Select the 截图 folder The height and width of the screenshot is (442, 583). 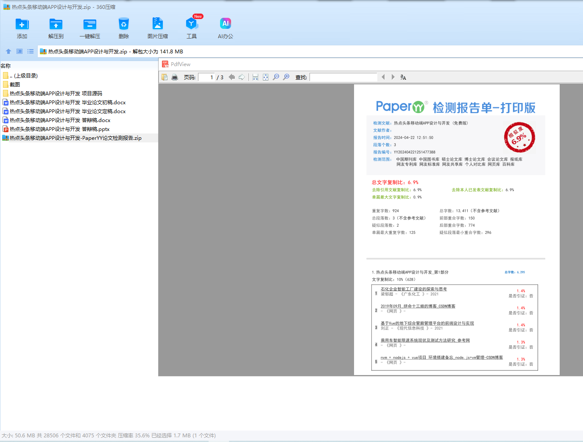(79, 85)
